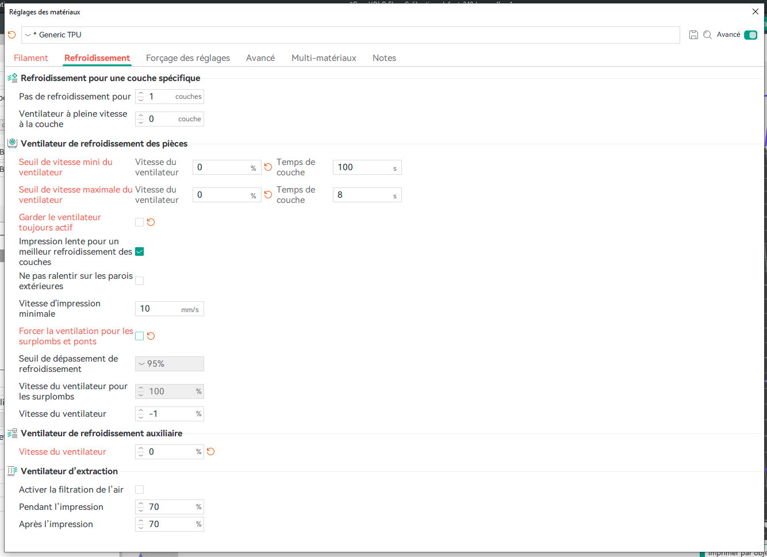Close the Réglages des matériaux dialog
This screenshot has height=557, width=767.
pyautogui.click(x=756, y=11)
